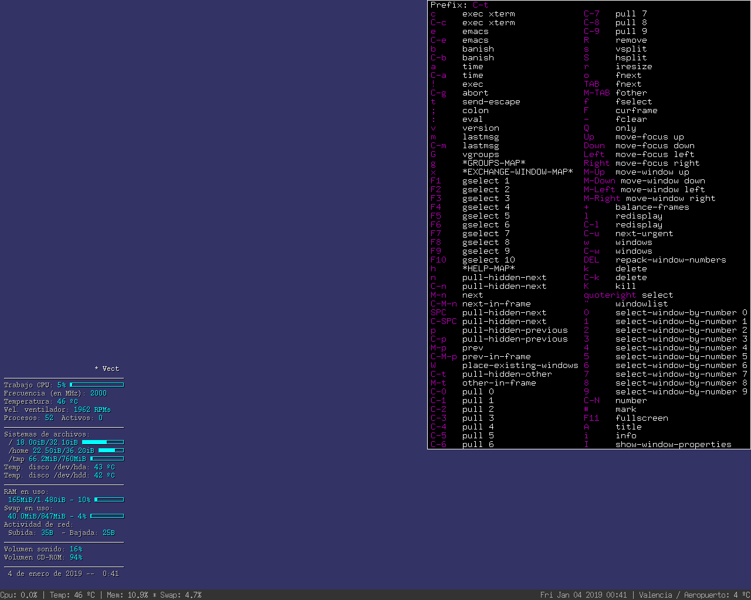
Task: Select the 'windowlist' command
Action: point(642,304)
